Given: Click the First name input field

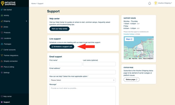Looking at the screenshot, I should click(66, 64).
